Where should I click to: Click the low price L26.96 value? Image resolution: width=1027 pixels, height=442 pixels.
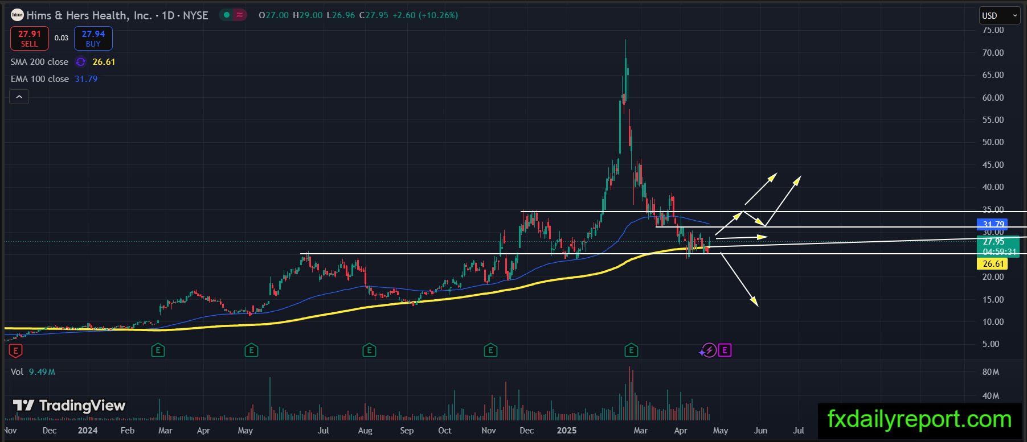click(x=341, y=15)
